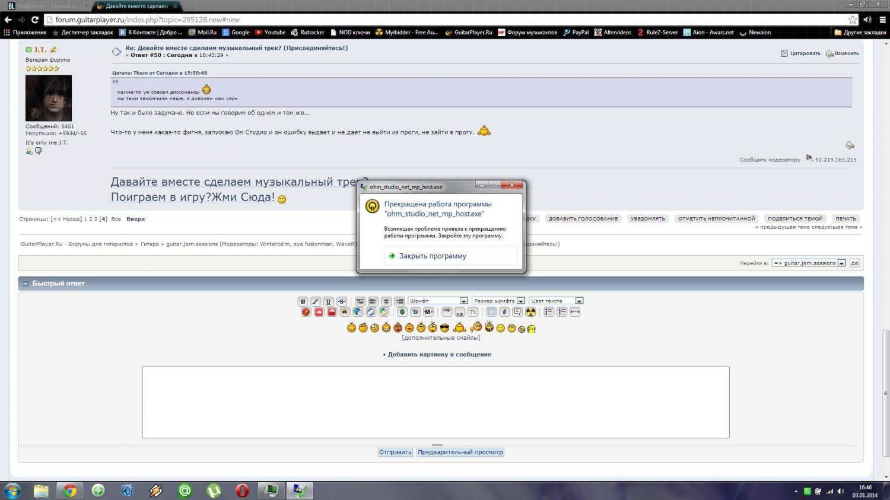Open the Youtube bookmark

[x=271, y=33]
